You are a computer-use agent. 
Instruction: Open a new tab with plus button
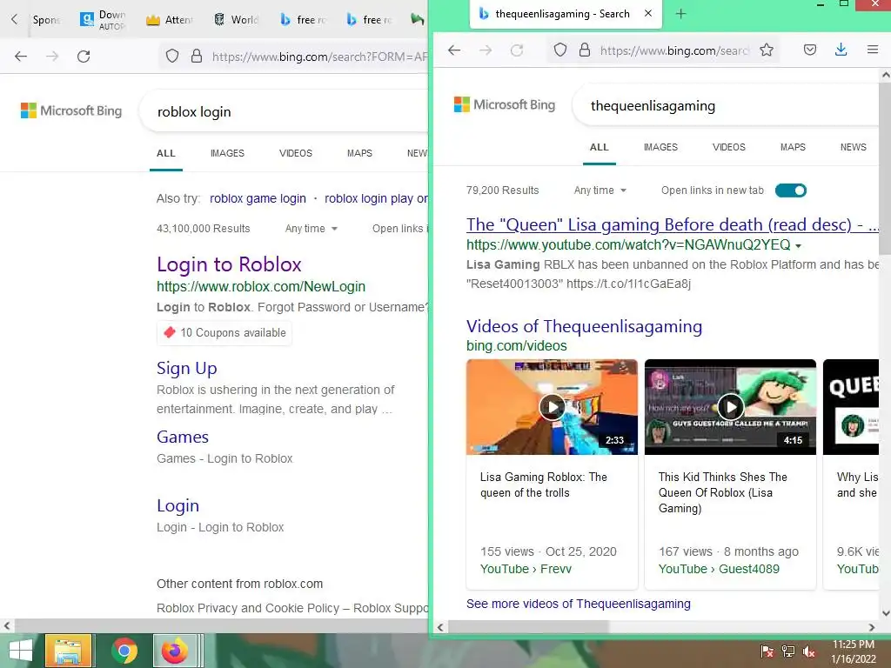[x=680, y=14]
